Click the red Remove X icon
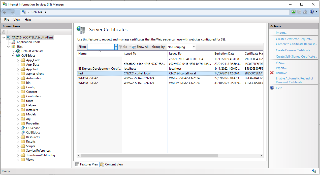Screen dimensions: 320x175 tap(272, 73)
